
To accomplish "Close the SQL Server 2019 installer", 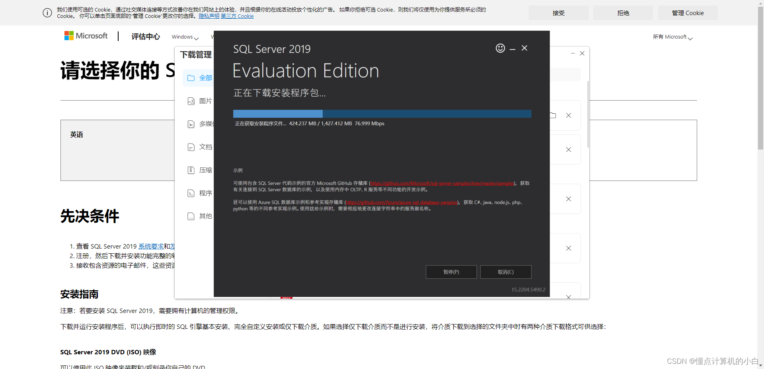I will click(524, 48).
